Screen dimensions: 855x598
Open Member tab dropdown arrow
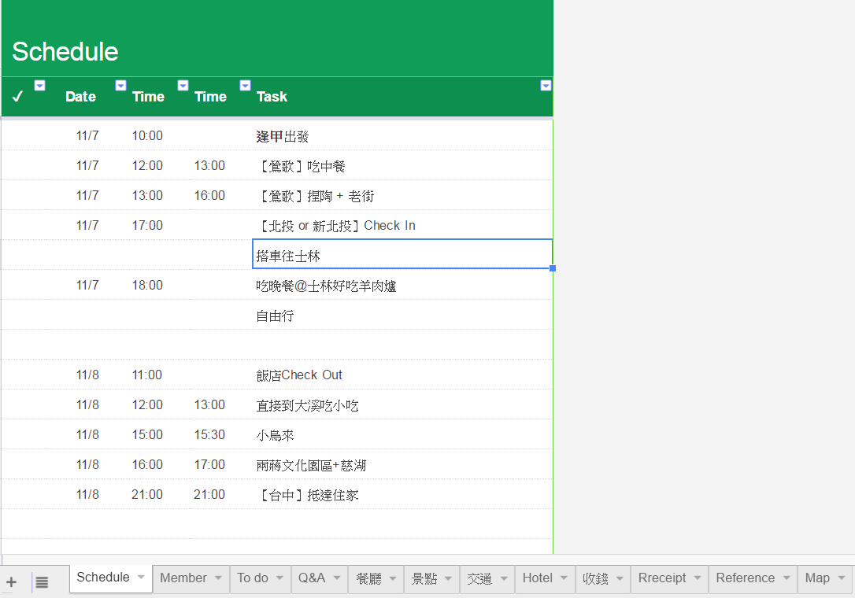(219, 578)
